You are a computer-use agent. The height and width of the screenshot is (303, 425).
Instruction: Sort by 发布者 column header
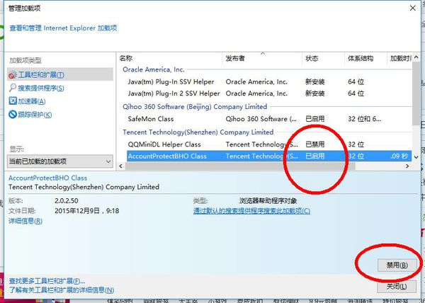[235, 57]
